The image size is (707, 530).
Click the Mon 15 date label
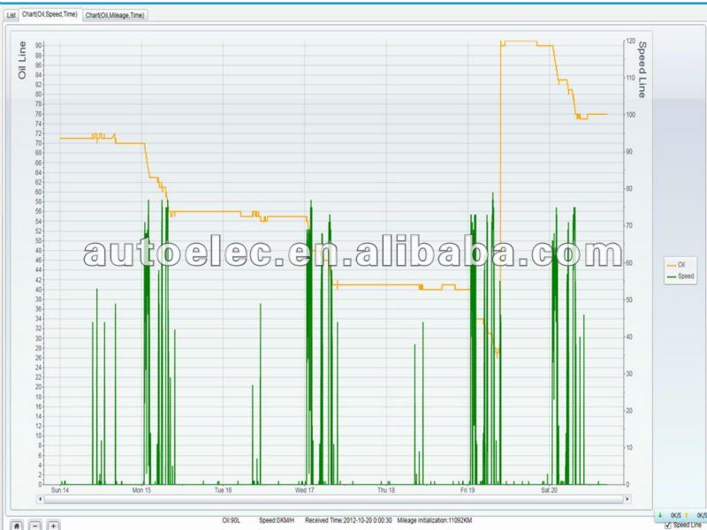(141, 490)
